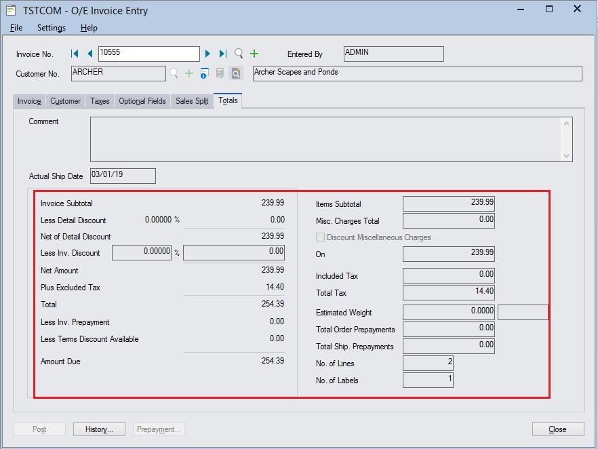Switch to the Optional Fields tab
Viewport: 598px width, 449px height.
tap(142, 101)
